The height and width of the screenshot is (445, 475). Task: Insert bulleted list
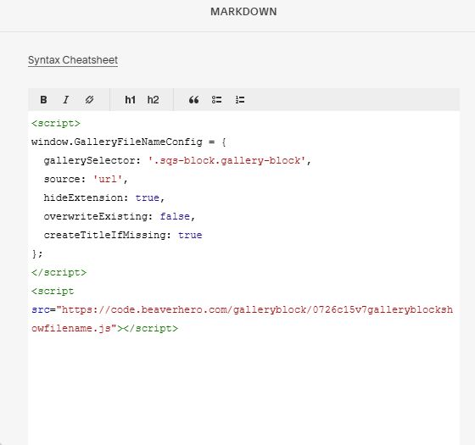pyautogui.click(x=217, y=100)
